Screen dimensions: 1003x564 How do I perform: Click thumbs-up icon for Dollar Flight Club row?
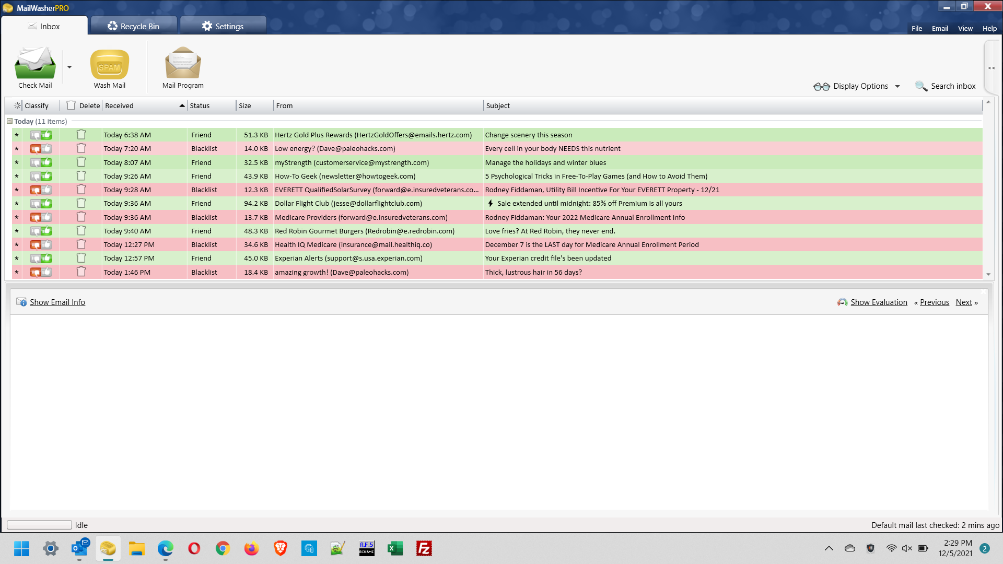47,203
